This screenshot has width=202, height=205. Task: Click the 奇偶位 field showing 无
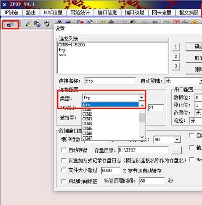coord(199,113)
